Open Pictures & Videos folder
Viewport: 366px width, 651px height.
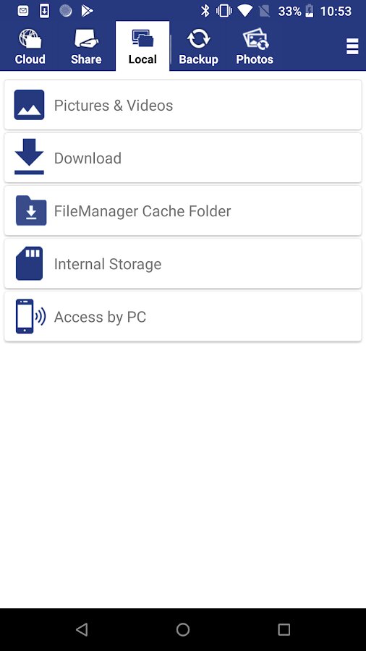[x=182, y=105]
